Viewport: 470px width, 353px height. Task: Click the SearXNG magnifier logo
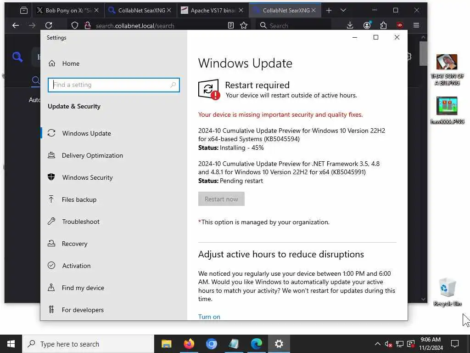pos(17,57)
